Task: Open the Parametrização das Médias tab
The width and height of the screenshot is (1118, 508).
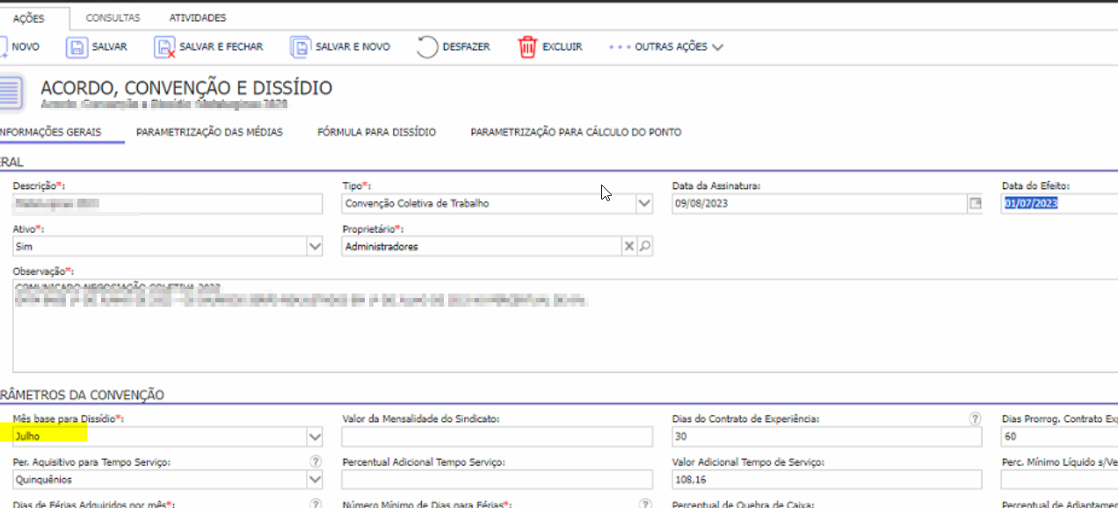Action: (x=209, y=133)
